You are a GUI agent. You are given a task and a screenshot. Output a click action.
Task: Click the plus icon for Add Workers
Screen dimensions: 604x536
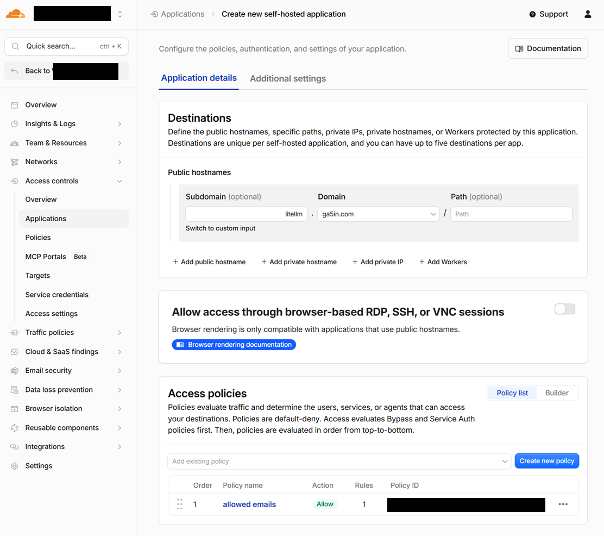[422, 262]
